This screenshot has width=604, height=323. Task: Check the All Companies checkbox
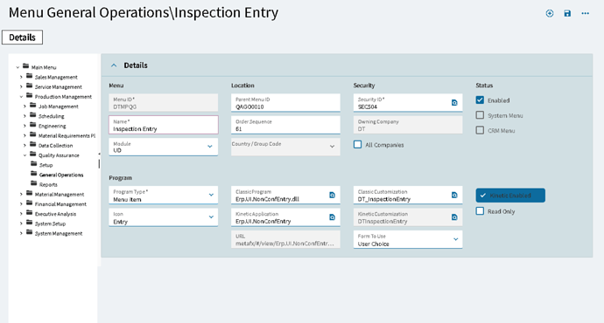(x=357, y=144)
